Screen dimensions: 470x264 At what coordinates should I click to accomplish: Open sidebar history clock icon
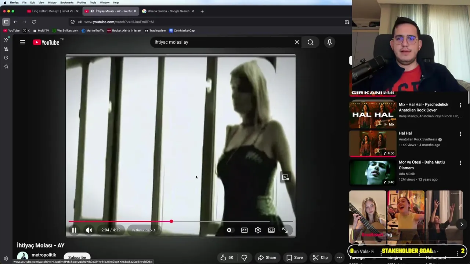[x=6, y=58]
